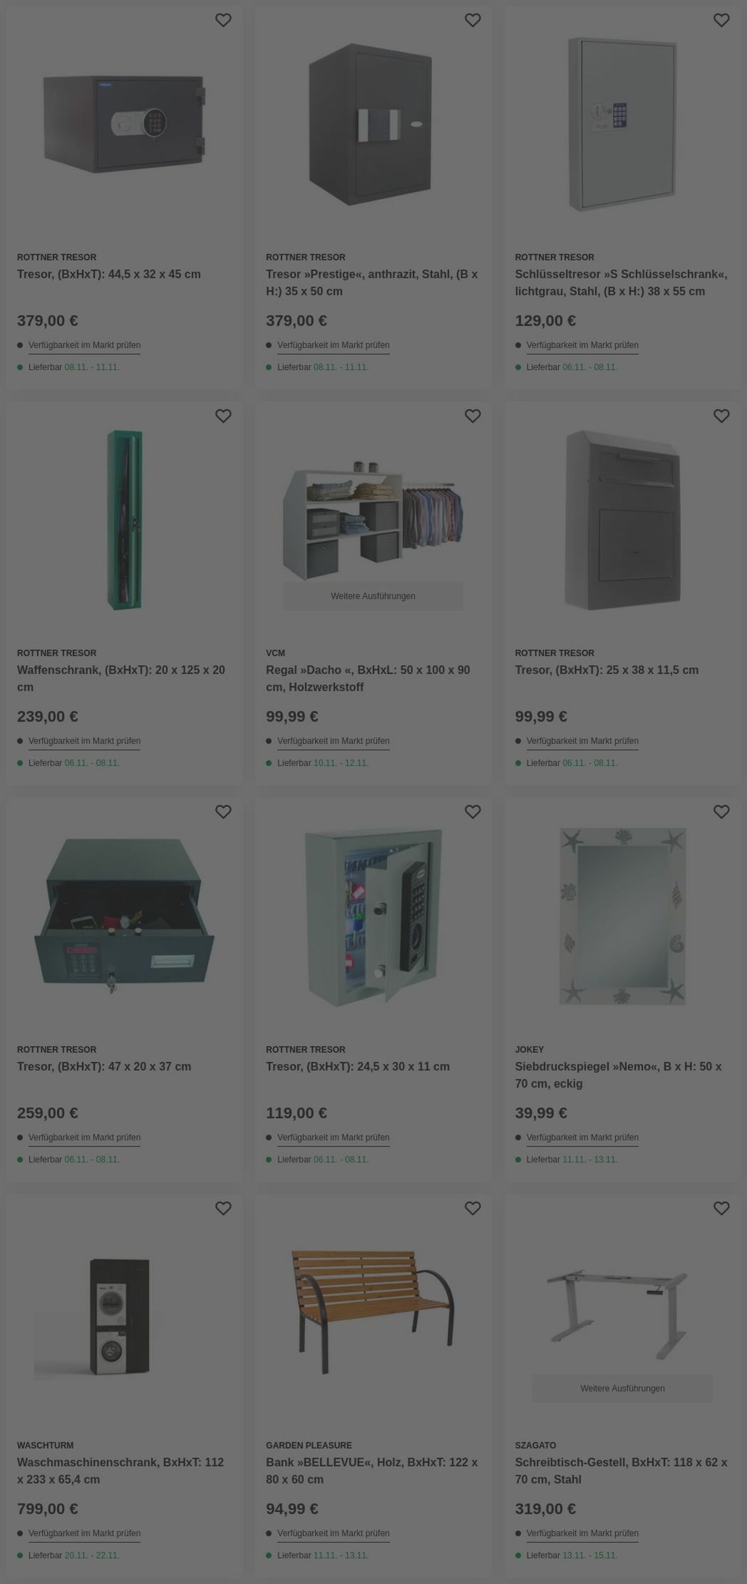Heart the Waffenschrank product card

[x=223, y=416]
